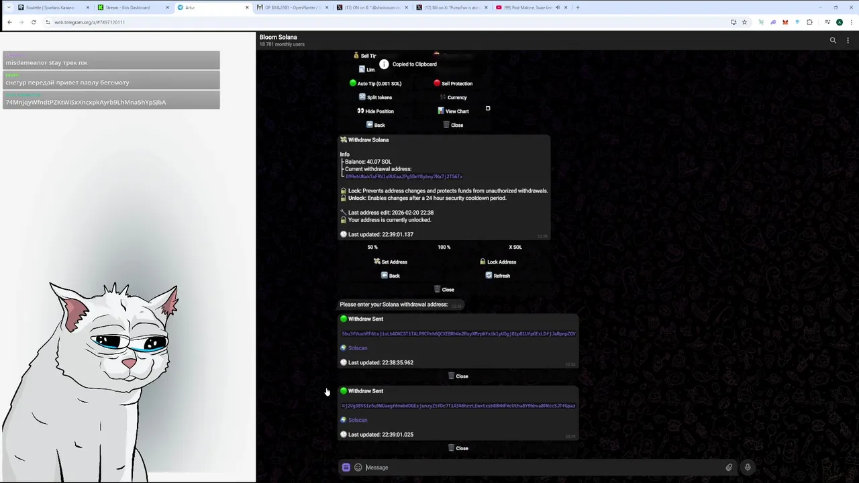The image size is (859, 483).
Task: Click the Bloom Solana chat title
Action: (278, 37)
